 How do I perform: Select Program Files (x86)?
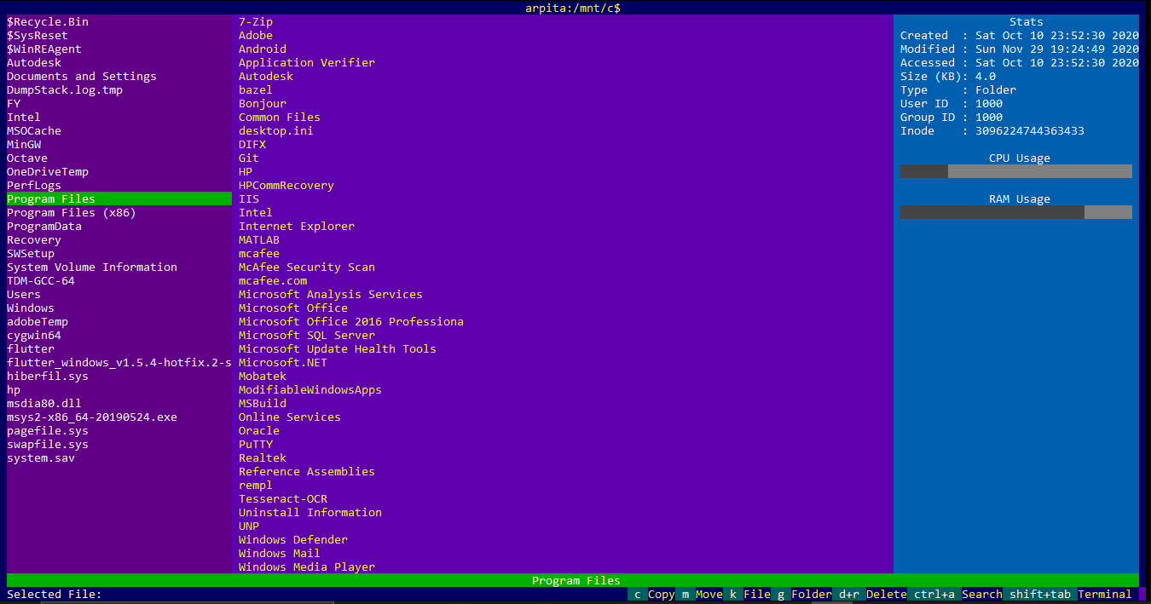click(x=72, y=212)
